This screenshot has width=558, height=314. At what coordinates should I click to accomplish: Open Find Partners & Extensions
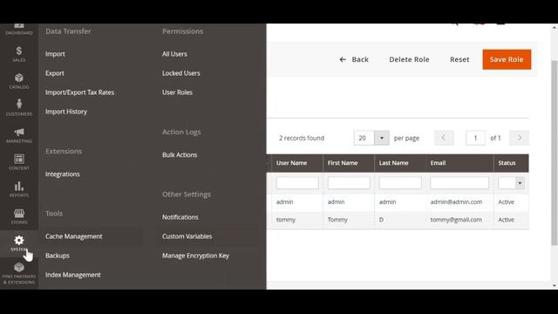coord(19,273)
